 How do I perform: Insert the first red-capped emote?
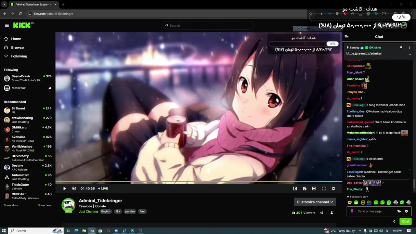pos(350,202)
